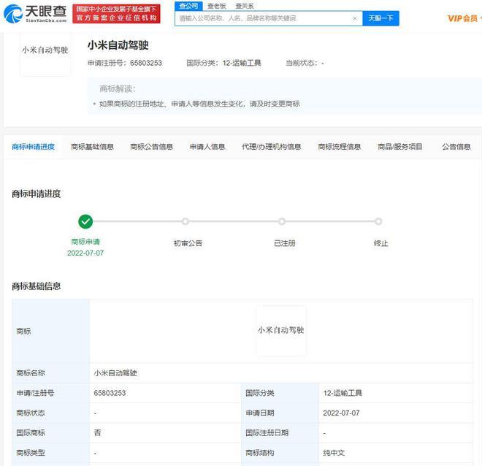Open the TianYanCha logo homepage
482x466 pixels.
(35, 14)
